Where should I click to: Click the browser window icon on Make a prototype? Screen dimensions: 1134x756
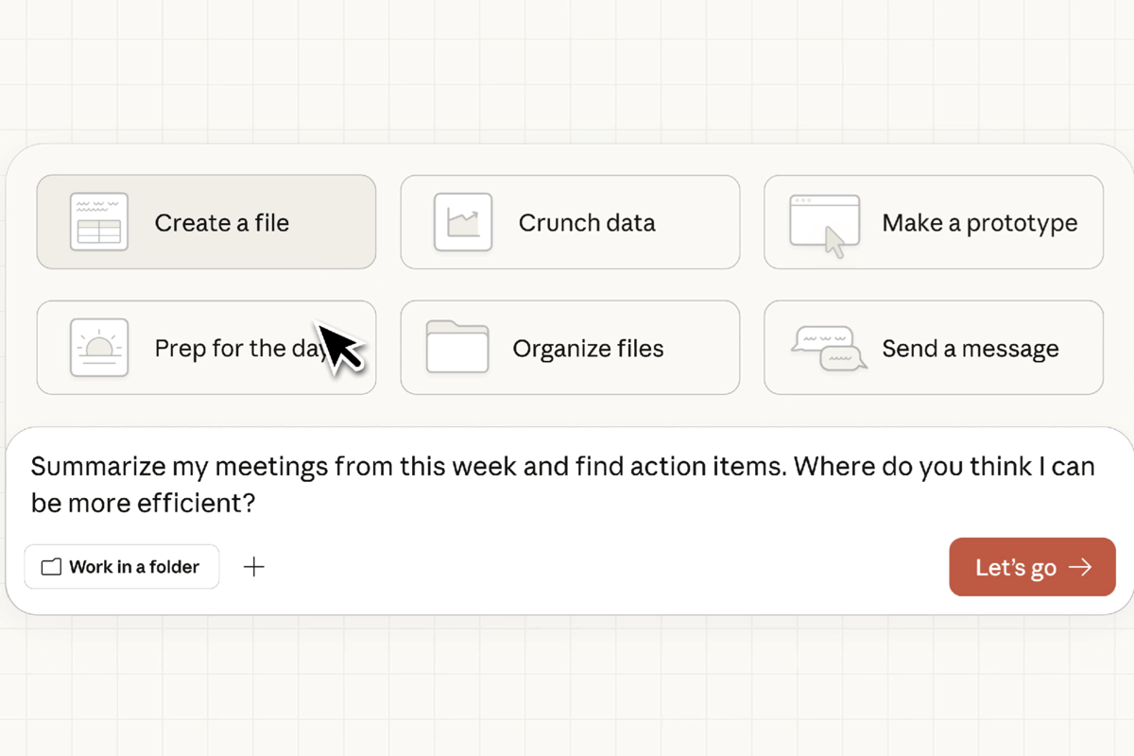824,224
